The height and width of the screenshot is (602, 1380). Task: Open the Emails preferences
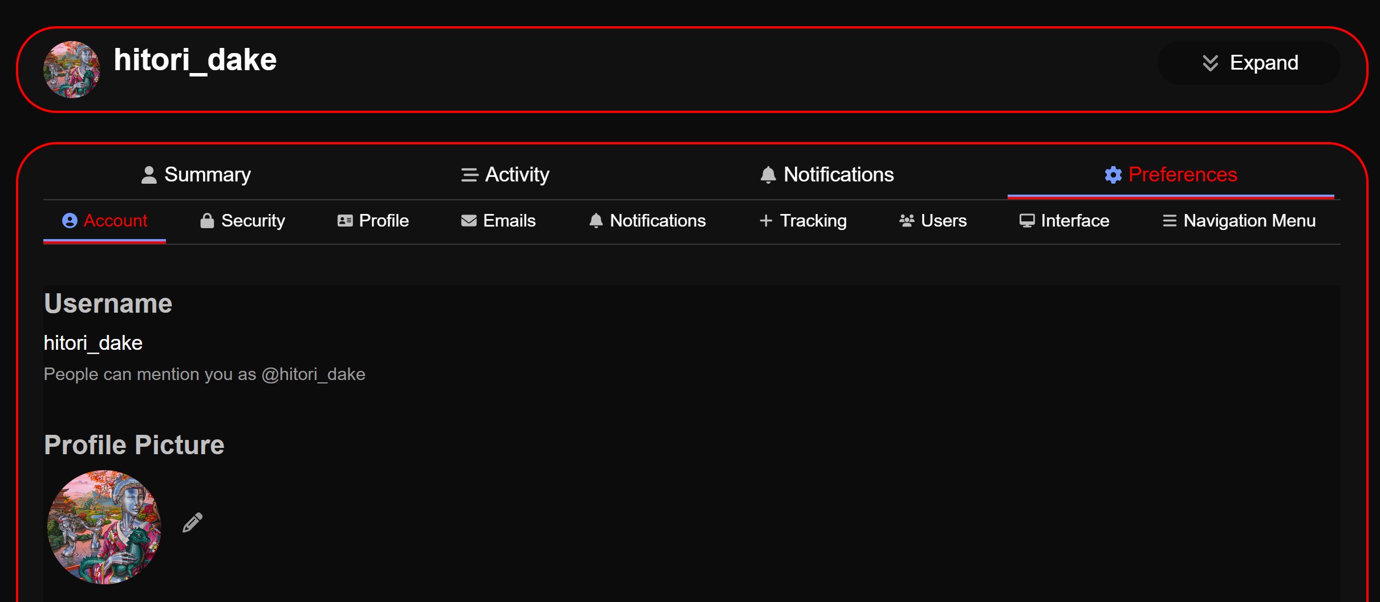click(498, 221)
